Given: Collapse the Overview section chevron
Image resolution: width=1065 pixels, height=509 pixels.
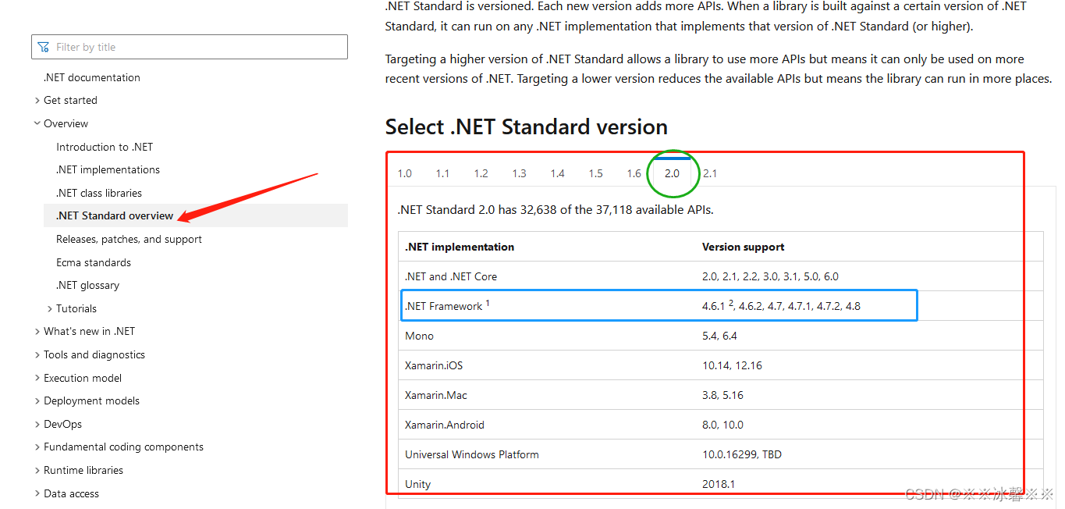Looking at the screenshot, I should pyautogui.click(x=37, y=123).
